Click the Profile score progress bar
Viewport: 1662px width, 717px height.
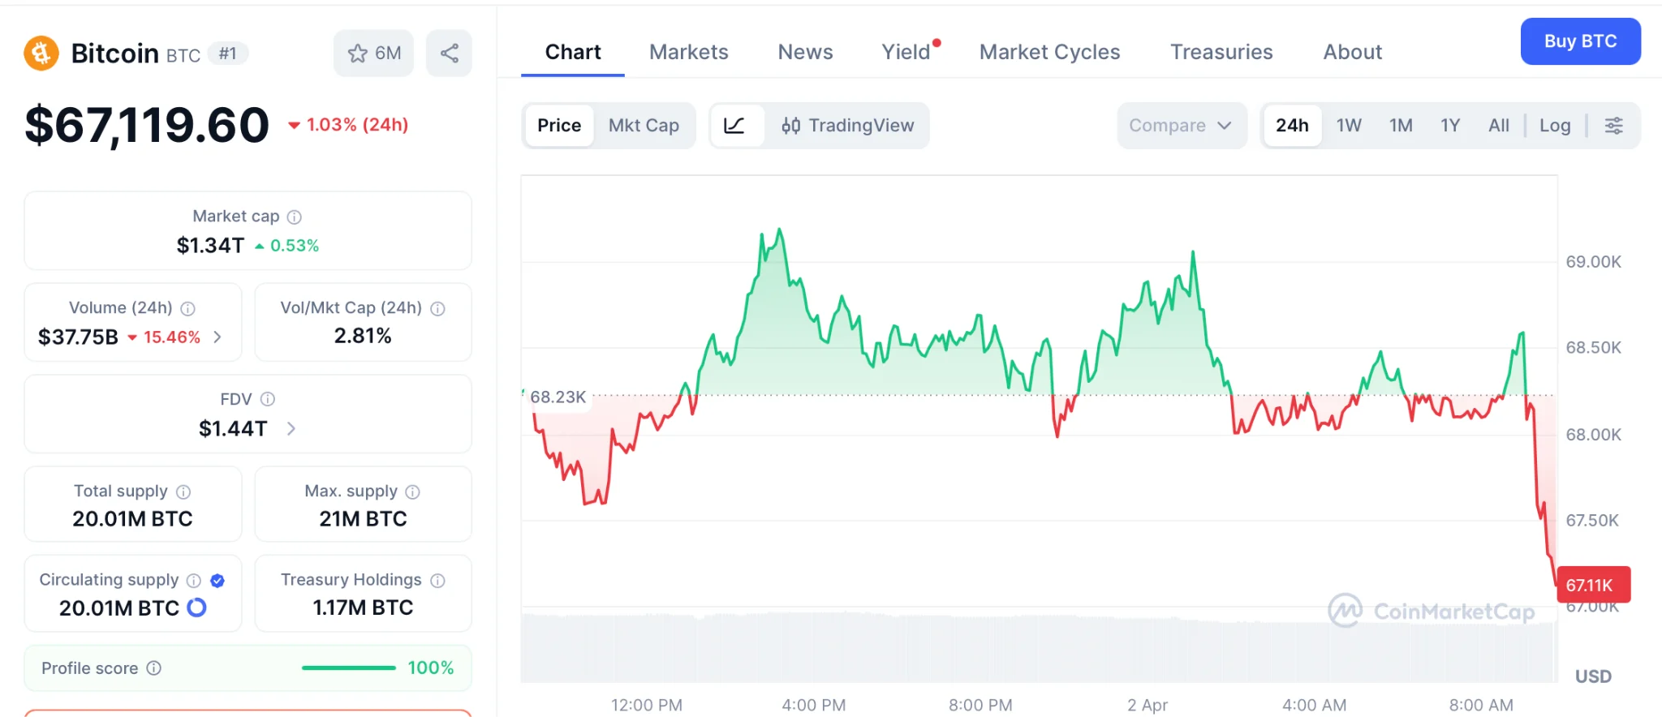coord(347,668)
